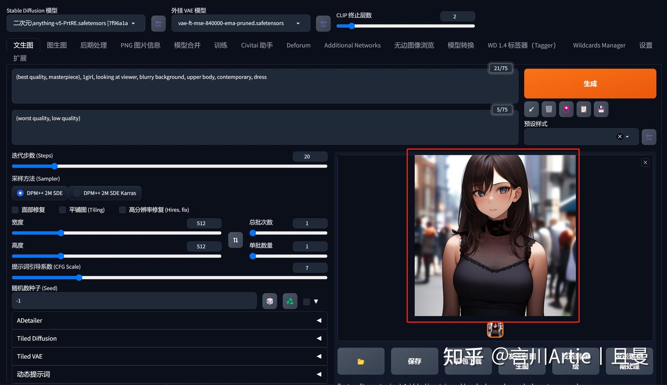Image resolution: width=667 pixels, height=385 pixels.
Task: Open the output folder with the folder icon
Action: point(361,361)
